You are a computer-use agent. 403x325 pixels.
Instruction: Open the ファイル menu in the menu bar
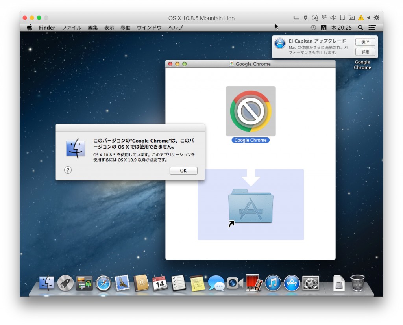pos(72,28)
